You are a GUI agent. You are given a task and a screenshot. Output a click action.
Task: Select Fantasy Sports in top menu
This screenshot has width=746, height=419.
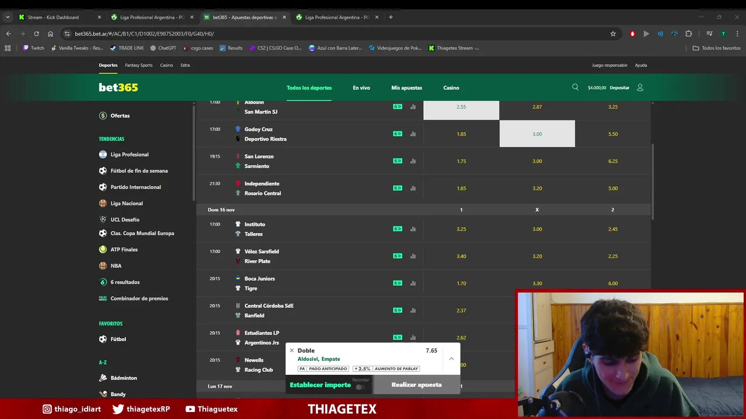click(x=139, y=65)
